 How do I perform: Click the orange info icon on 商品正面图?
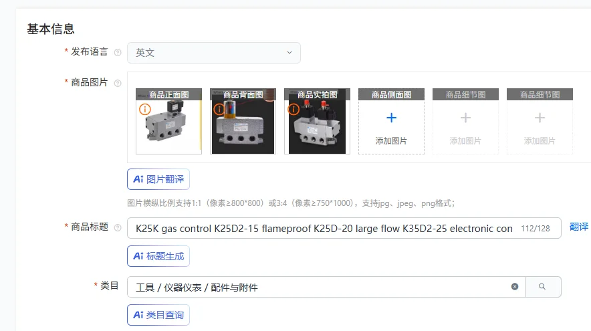click(145, 109)
